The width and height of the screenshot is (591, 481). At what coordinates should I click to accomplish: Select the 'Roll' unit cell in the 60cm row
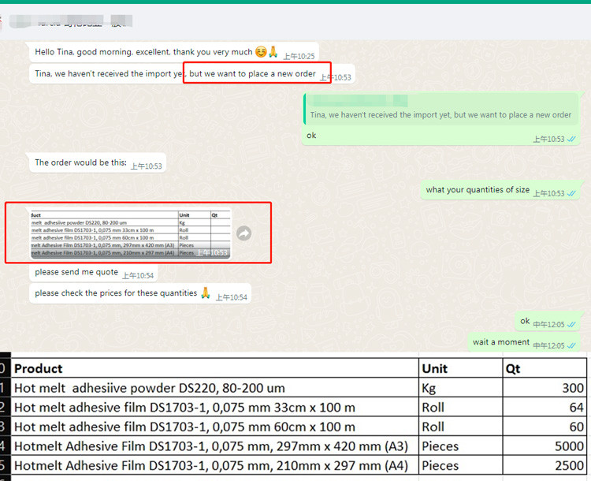click(461, 427)
